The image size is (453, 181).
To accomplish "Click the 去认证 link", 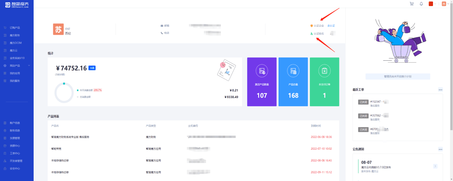I will click(x=331, y=26).
